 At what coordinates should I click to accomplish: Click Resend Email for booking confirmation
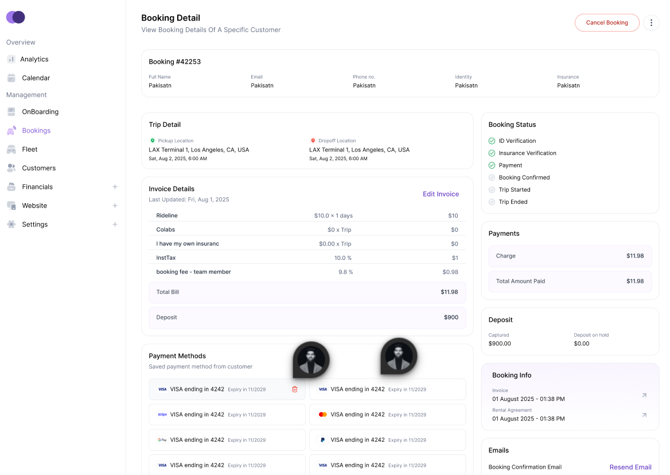click(630, 467)
